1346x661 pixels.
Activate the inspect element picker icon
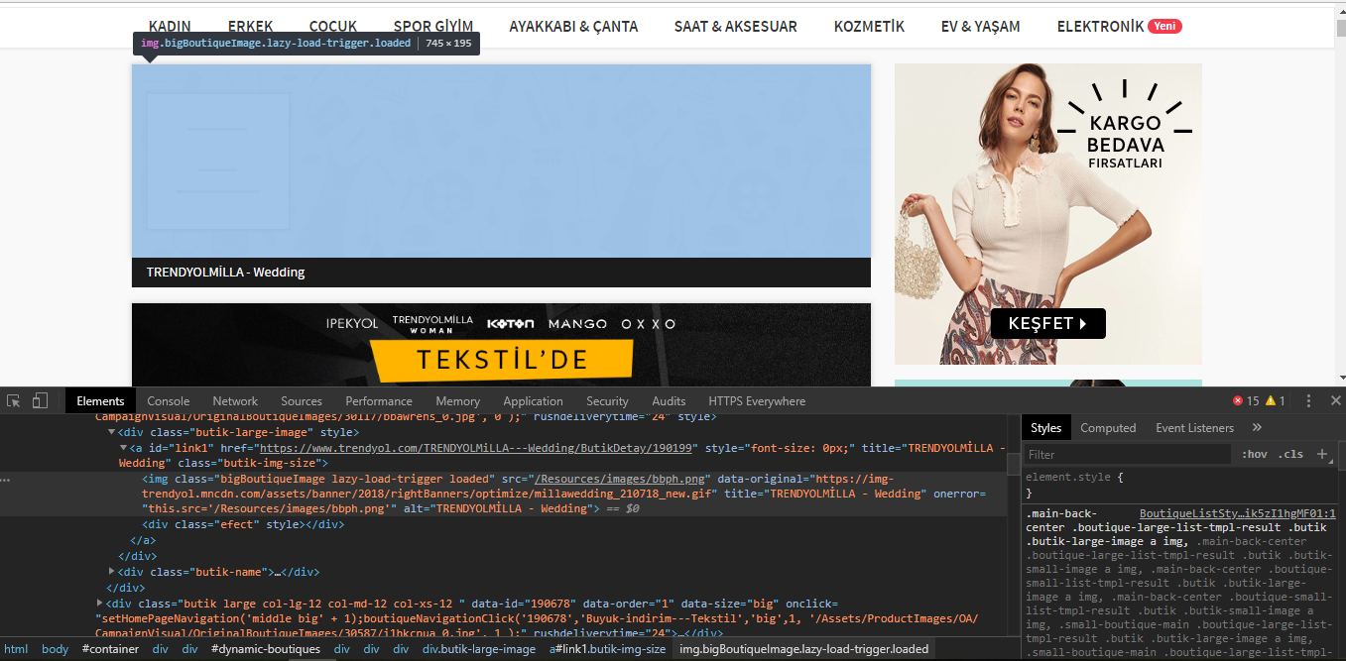click(x=14, y=400)
